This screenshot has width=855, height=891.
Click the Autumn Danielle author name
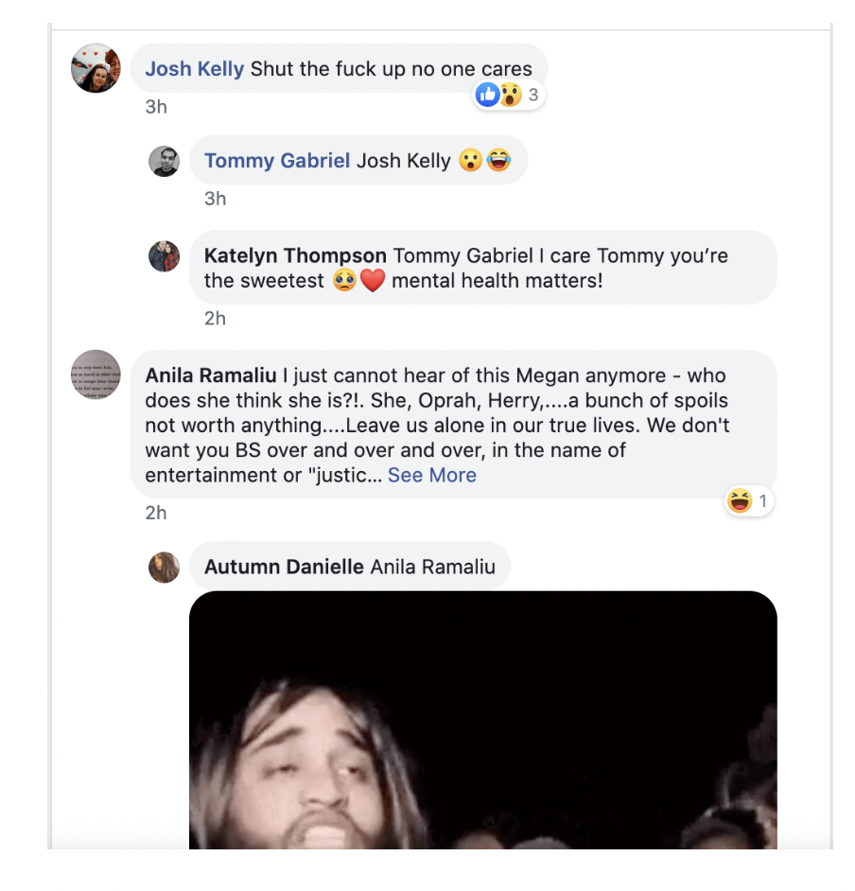pyautogui.click(x=284, y=568)
